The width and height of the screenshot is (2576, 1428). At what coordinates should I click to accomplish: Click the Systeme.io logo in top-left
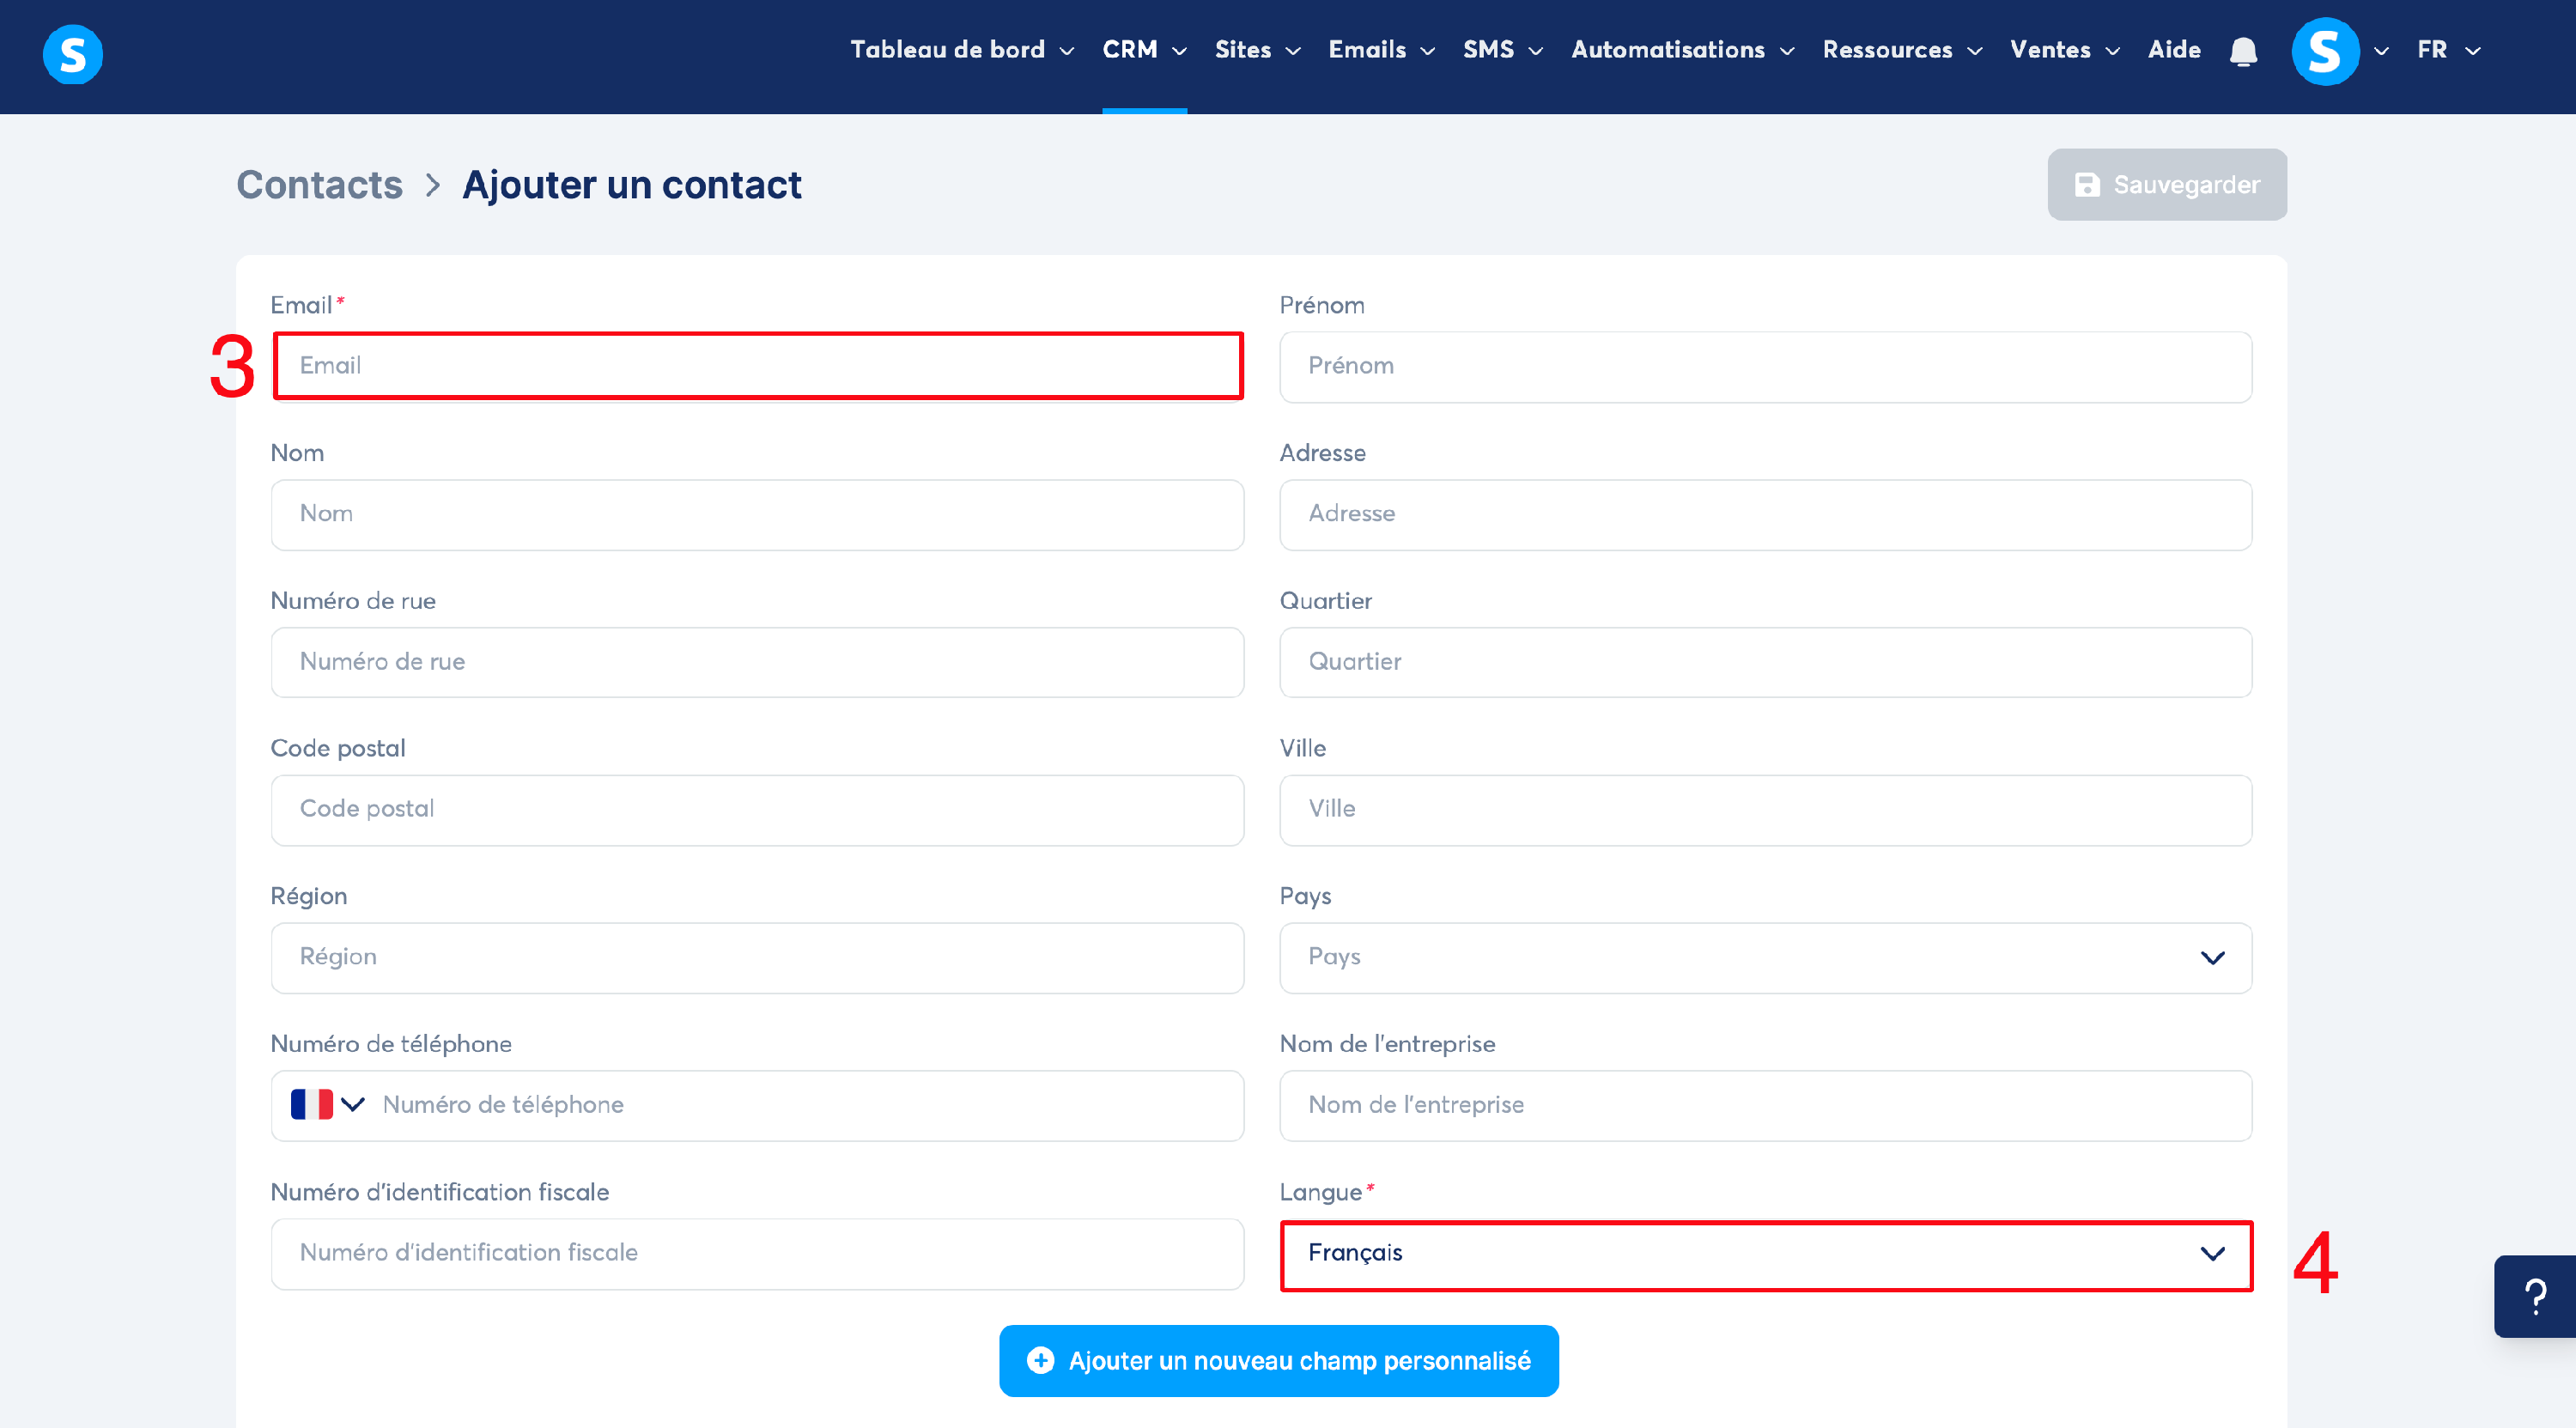[73, 53]
